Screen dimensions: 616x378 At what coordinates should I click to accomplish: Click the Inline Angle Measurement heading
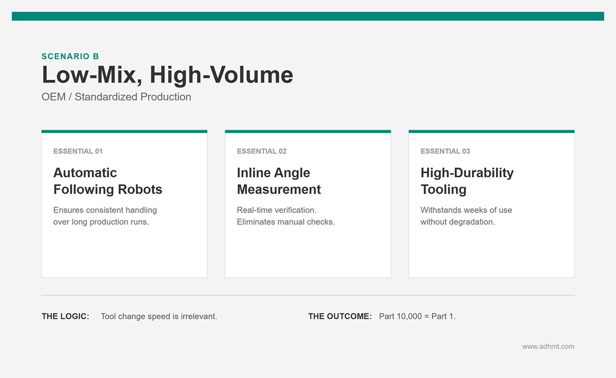click(279, 181)
